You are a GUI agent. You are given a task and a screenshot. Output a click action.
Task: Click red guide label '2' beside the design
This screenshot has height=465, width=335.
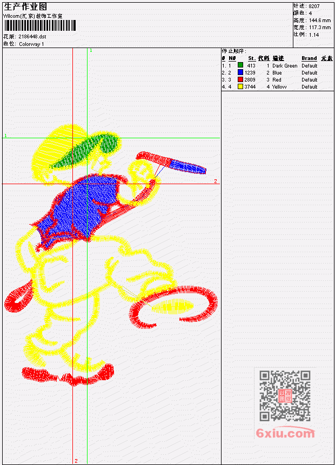[216, 181]
